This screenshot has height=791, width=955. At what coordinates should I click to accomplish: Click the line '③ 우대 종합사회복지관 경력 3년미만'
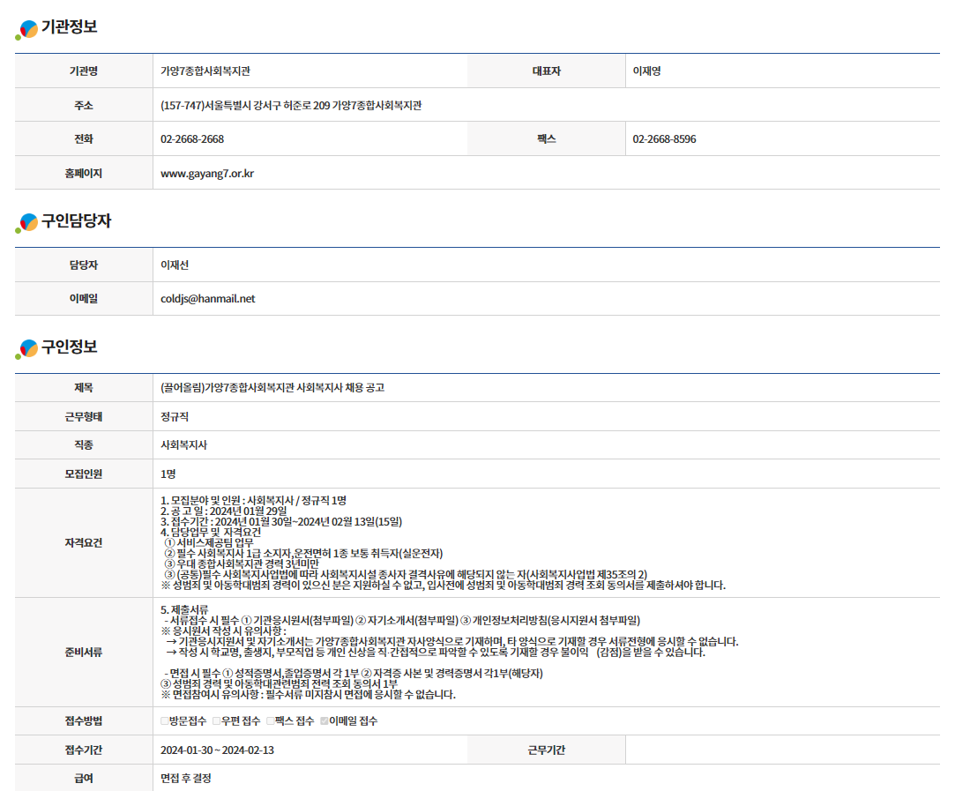pyautogui.click(x=242, y=563)
